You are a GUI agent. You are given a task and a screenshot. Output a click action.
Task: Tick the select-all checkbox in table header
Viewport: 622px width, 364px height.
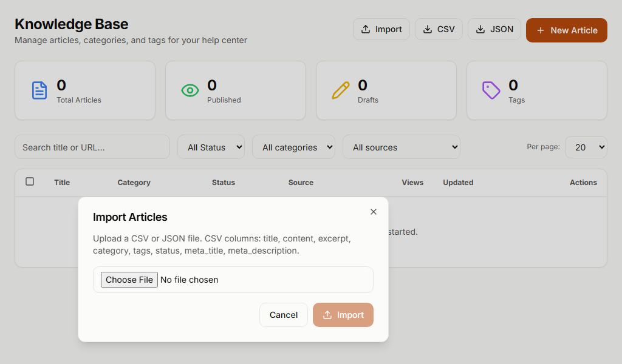click(30, 181)
